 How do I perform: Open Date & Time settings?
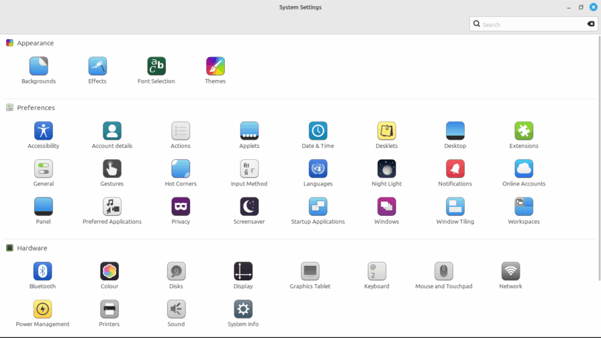pos(318,131)
